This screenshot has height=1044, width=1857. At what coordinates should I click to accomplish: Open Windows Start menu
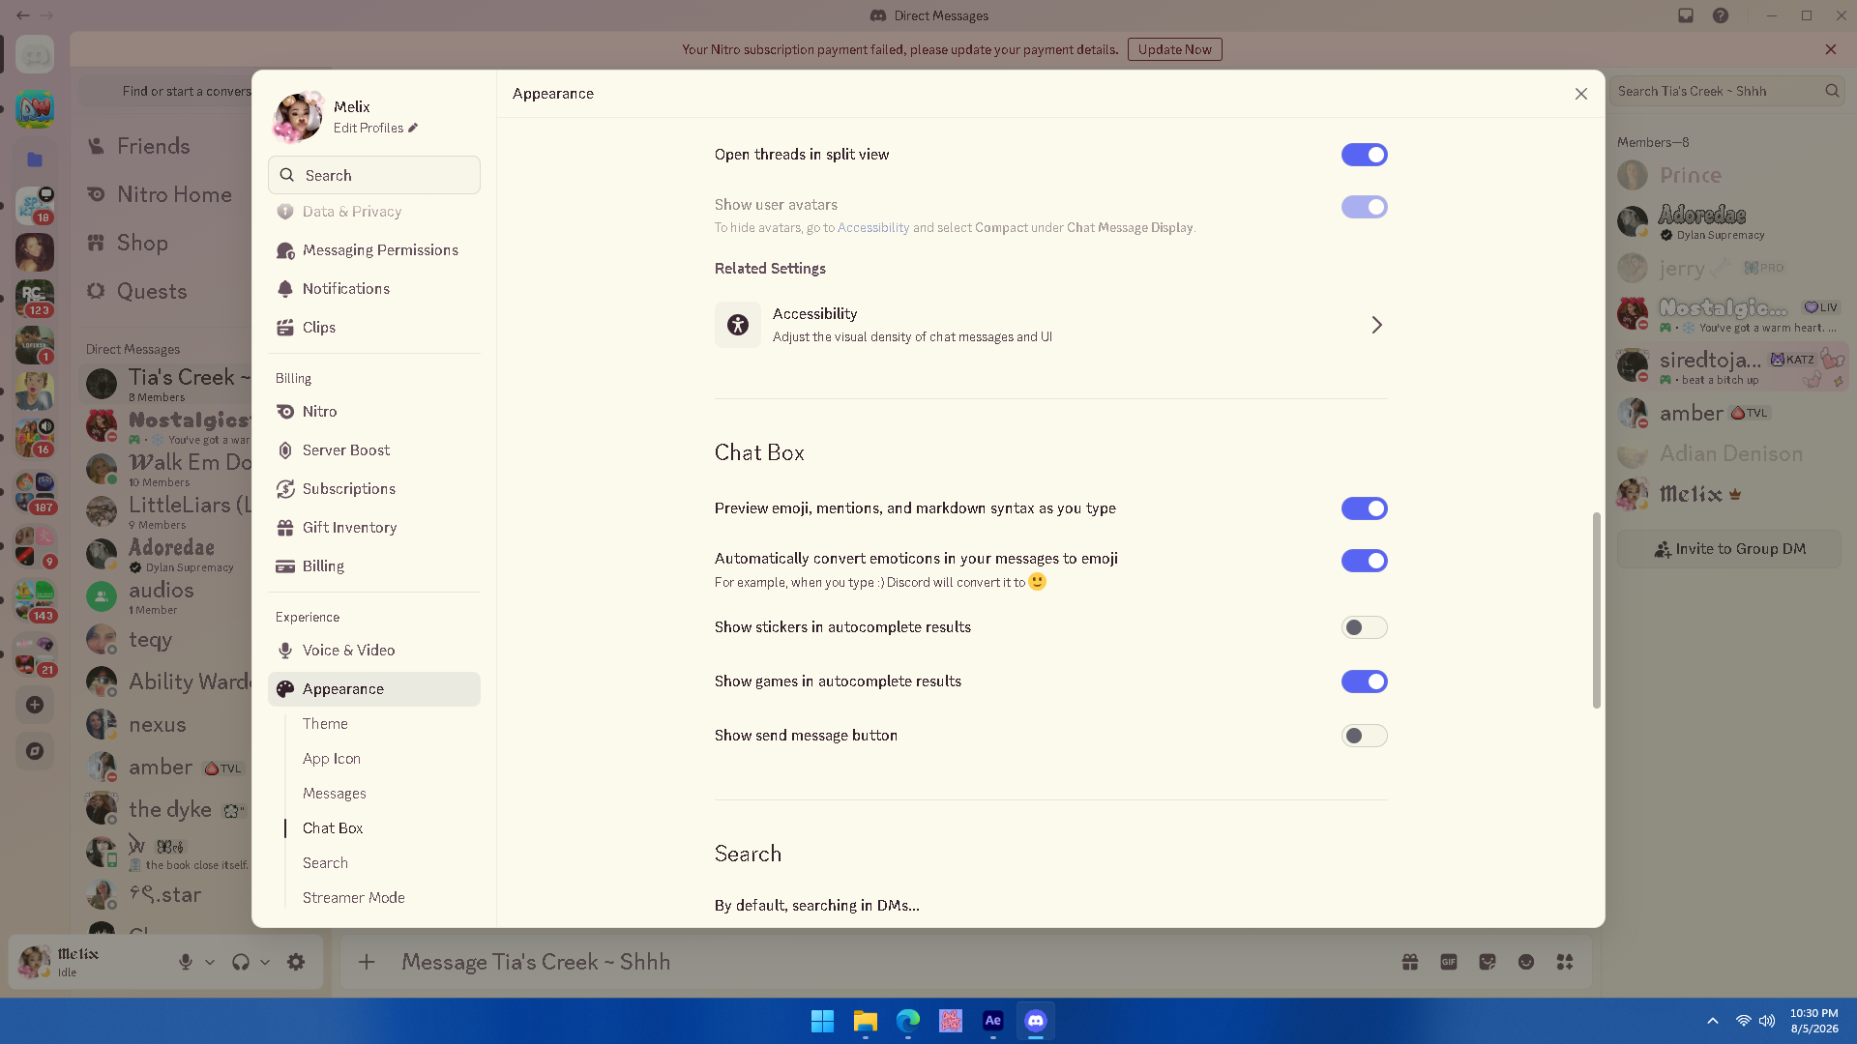(822, 1021)
